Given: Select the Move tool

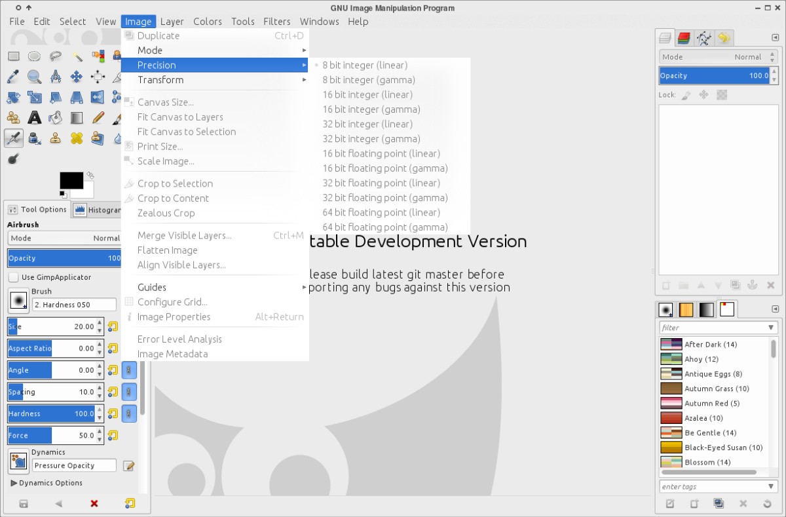Looking at the screenshot, I should point(77,77).
